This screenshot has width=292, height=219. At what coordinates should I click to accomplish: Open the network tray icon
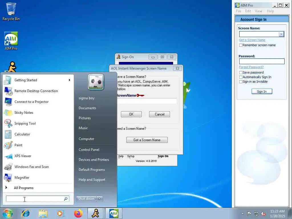[x=256, y=214]
